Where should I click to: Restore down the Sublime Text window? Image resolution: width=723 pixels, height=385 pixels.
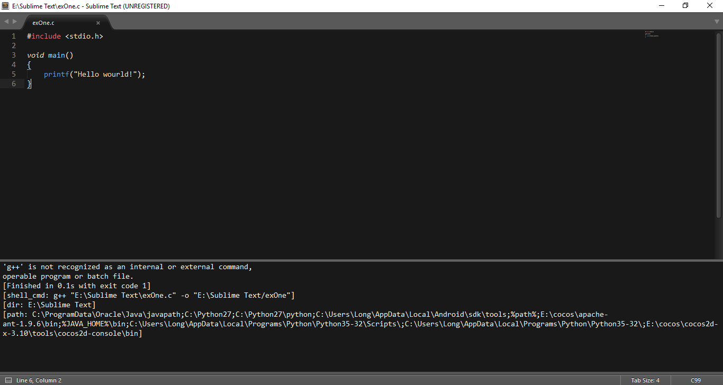coord(685,6)
